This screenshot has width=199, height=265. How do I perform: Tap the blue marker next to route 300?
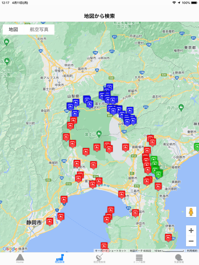pos(70,106)
